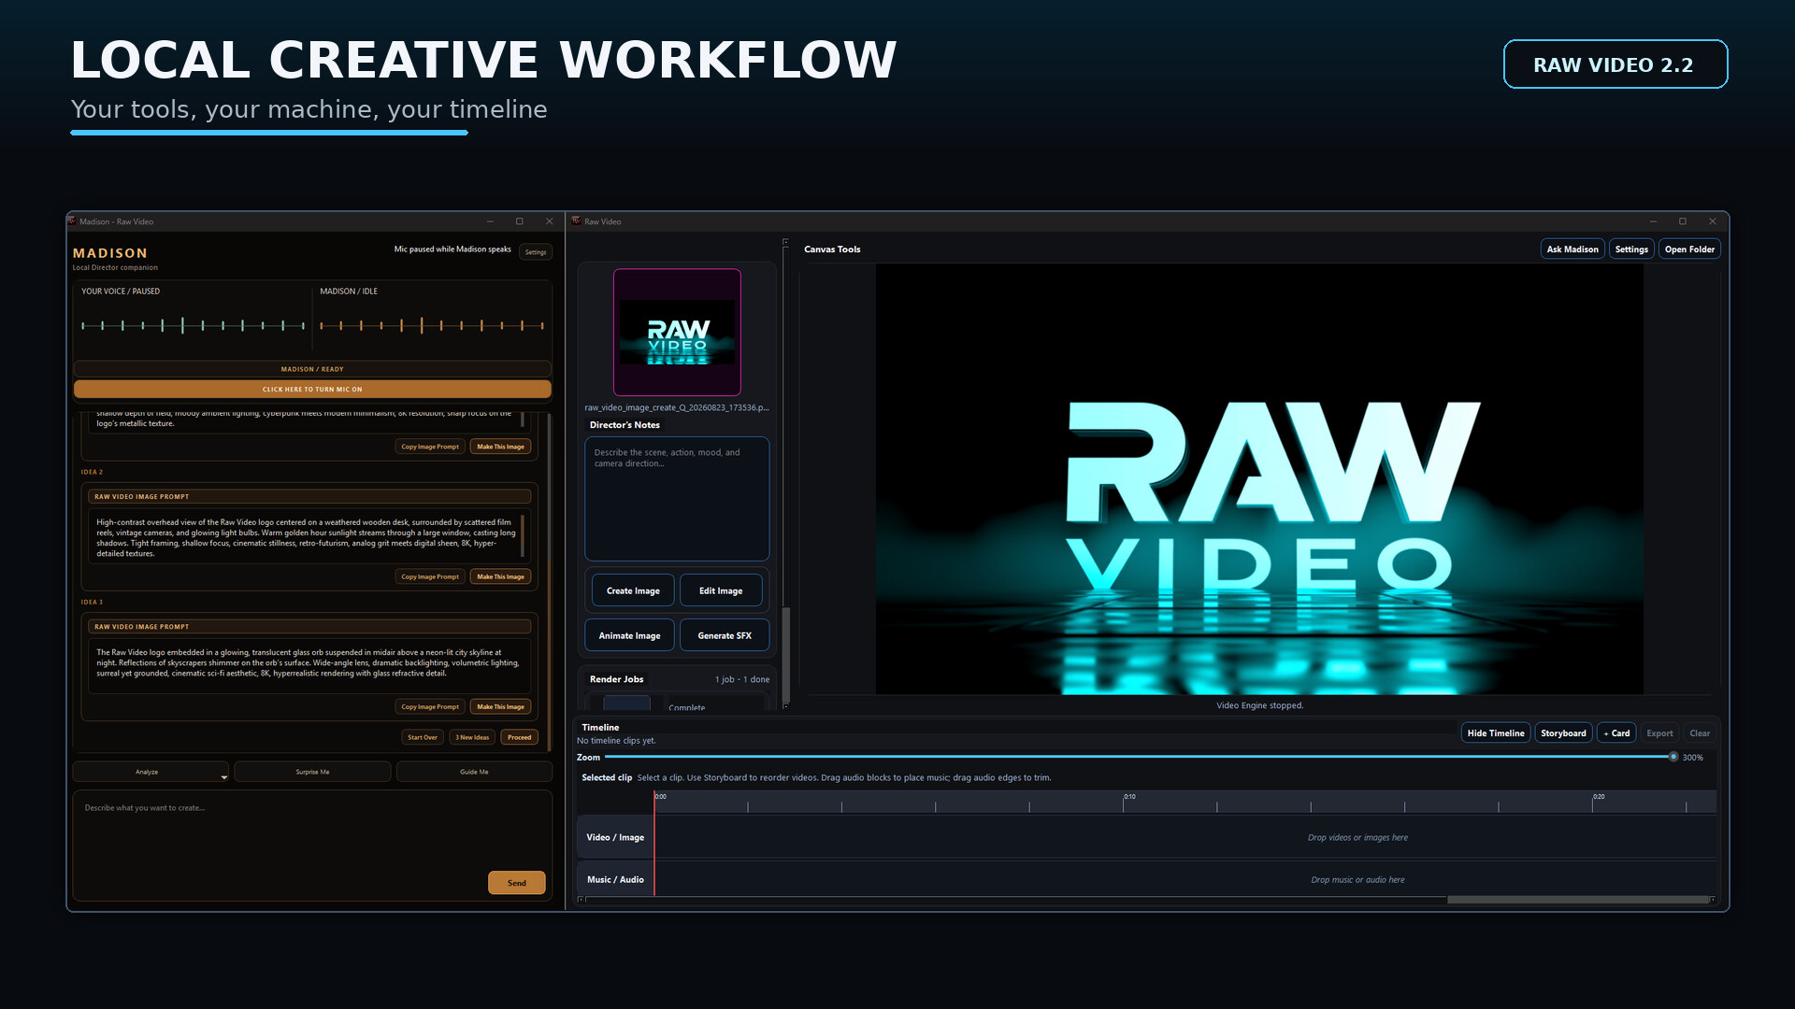Click the sidebar scrollbar down arrow
Image resolution: width=1795 pixels, height=1009 pixels.
coord(785,706)
